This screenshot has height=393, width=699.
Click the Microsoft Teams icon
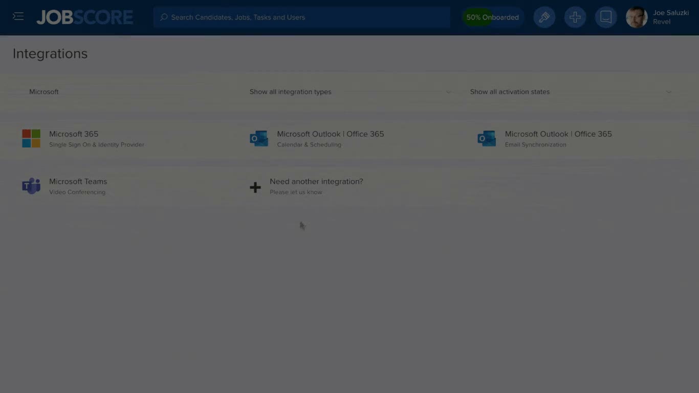tap(31, 186)
